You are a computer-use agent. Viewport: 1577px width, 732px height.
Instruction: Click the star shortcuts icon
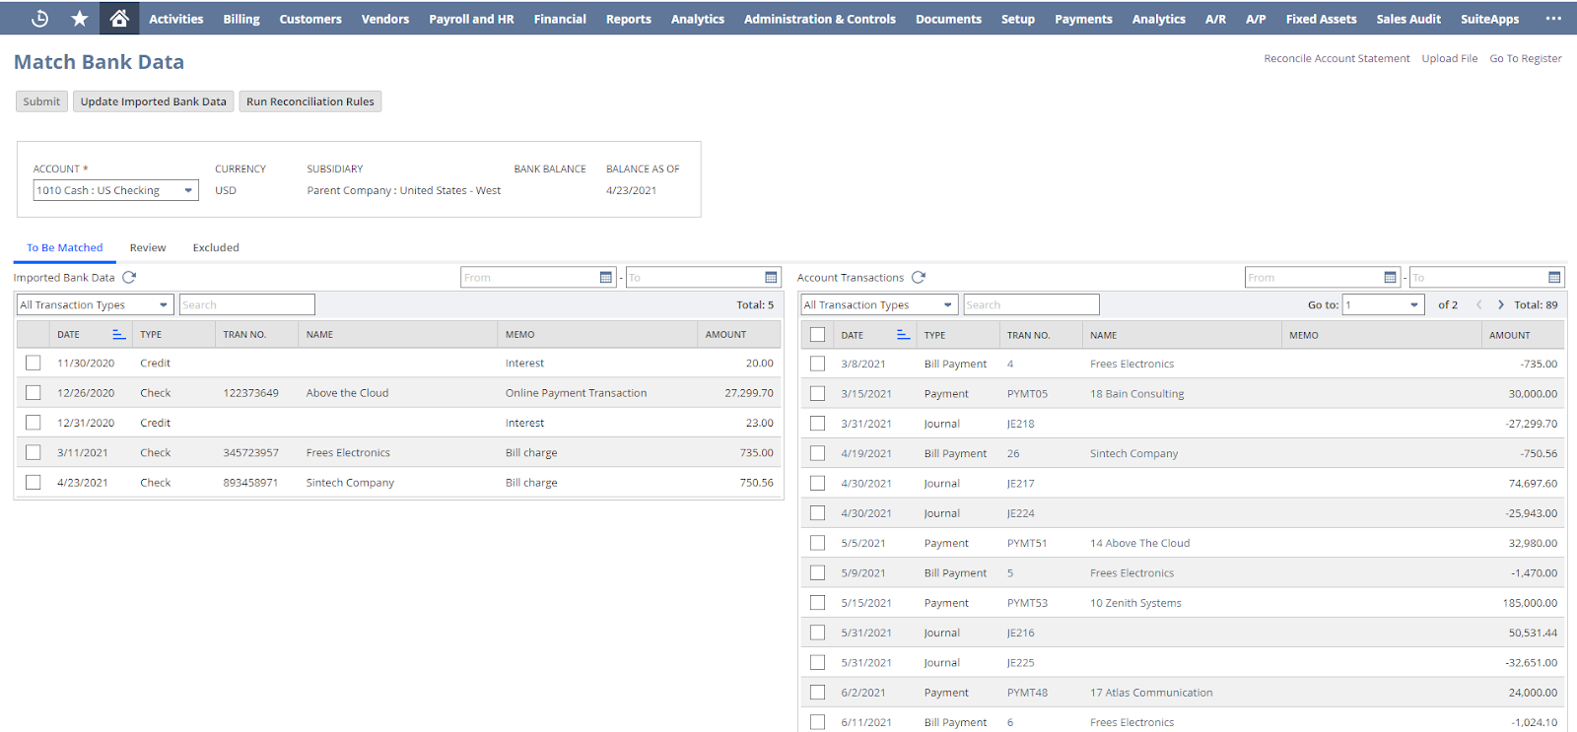(80, 19)
